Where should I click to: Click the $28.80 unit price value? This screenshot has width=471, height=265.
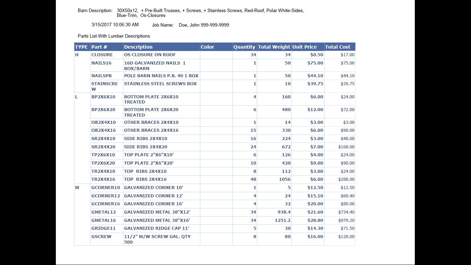[x=315, y=220]
